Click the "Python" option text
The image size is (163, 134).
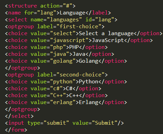(89, 82)
